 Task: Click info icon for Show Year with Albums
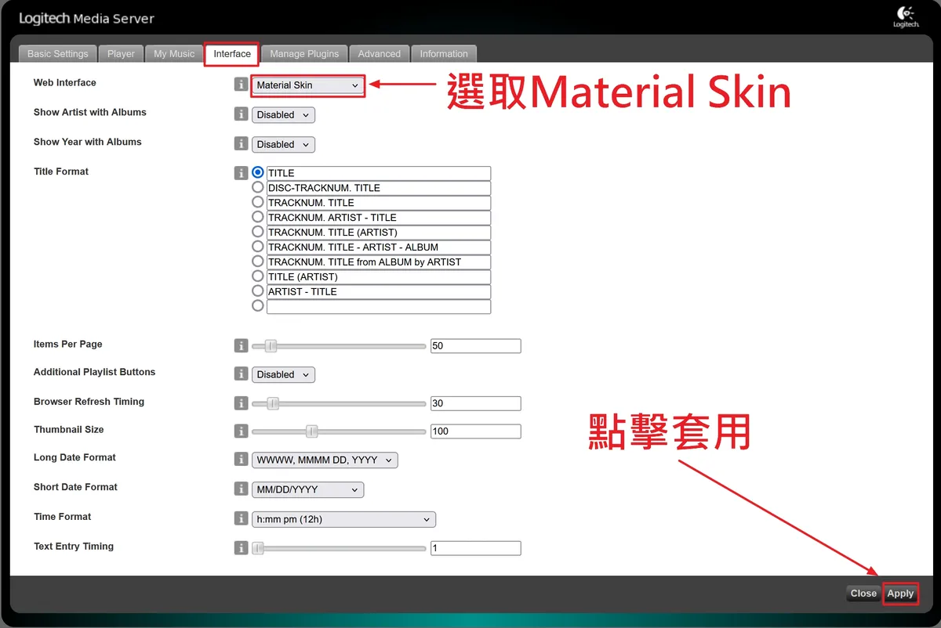click(241, 144)
